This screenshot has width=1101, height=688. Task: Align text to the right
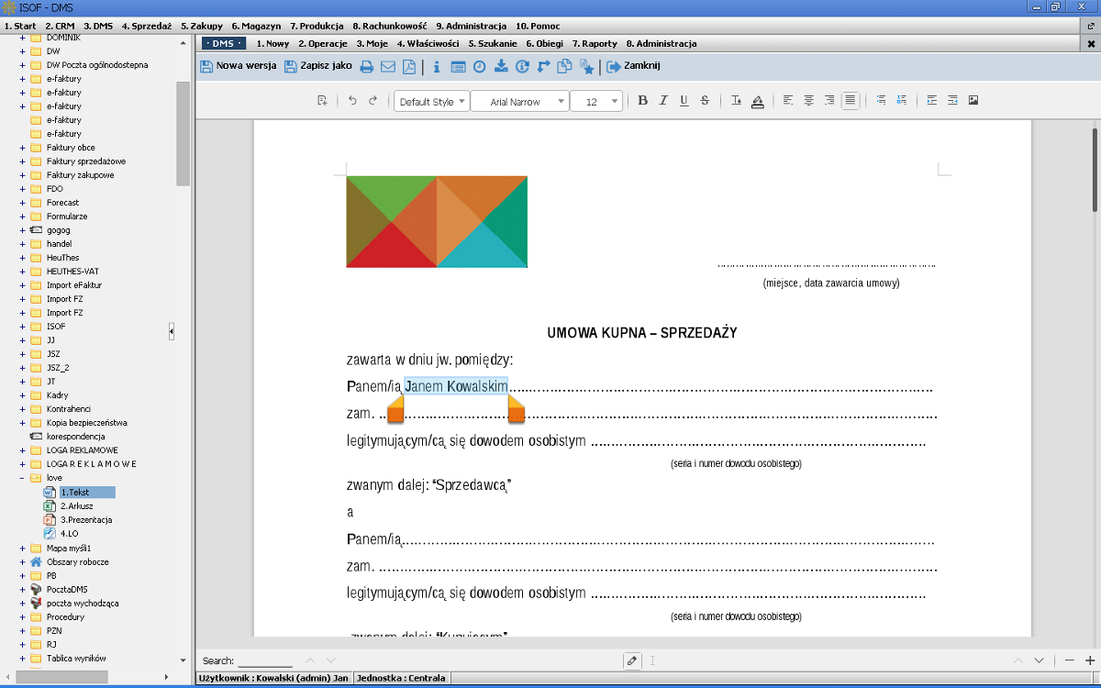point(829,101)
